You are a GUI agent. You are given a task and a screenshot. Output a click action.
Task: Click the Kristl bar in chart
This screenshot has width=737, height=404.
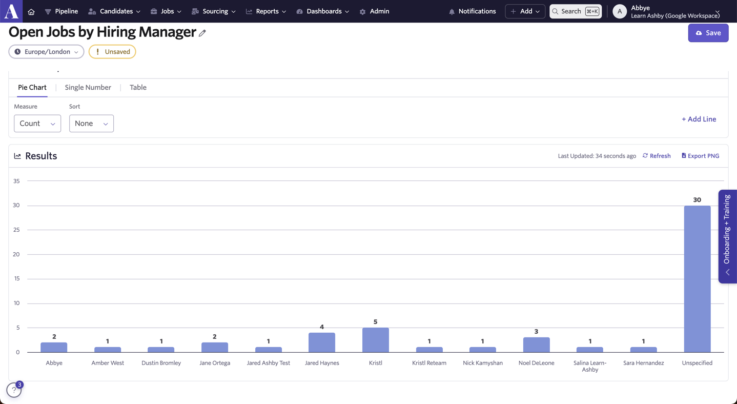[376, 340]
